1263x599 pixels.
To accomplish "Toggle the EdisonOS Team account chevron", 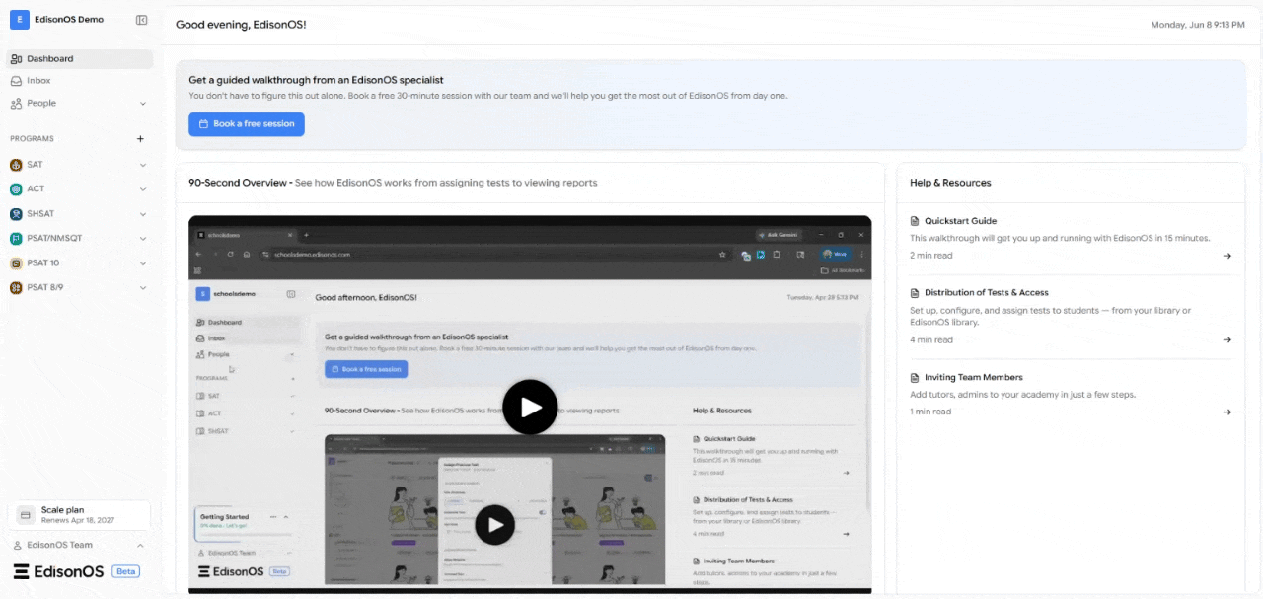I will [140, 546].
